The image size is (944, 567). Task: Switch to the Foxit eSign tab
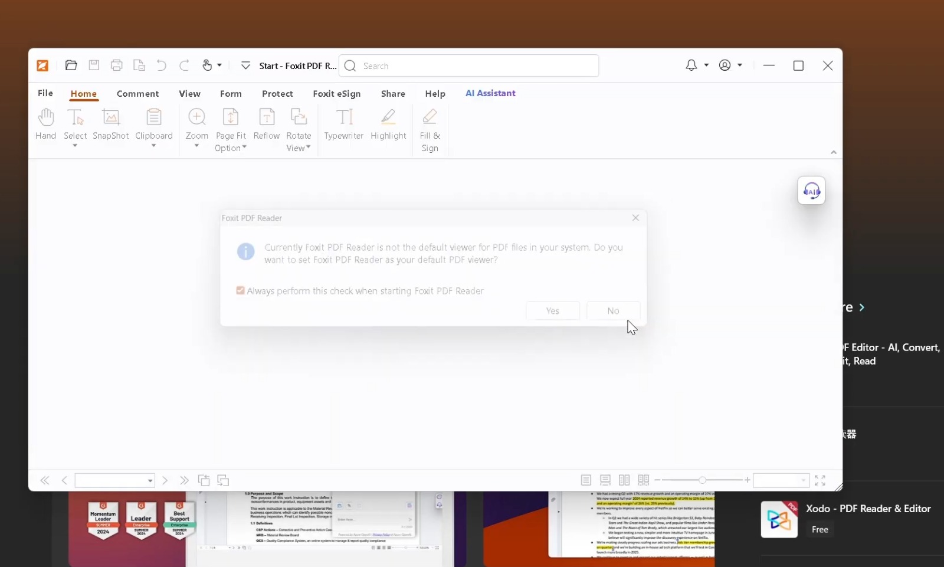336,94
